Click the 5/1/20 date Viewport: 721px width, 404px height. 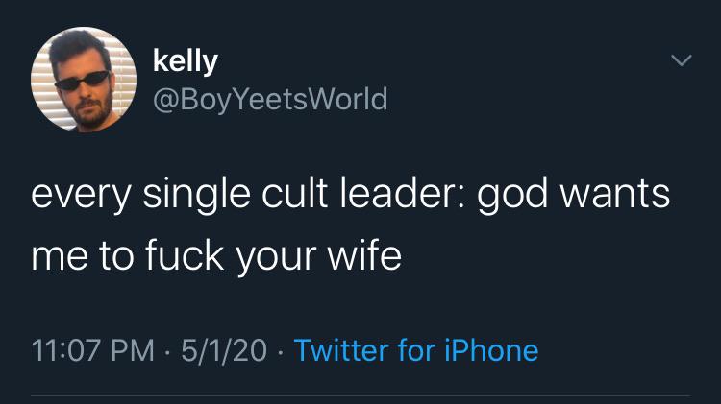coord(223,350)
